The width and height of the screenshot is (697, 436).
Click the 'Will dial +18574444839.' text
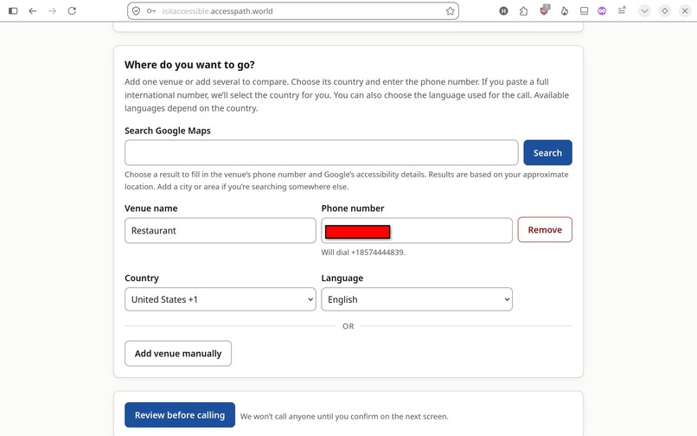pyautogui.click(x=363, y=253)
